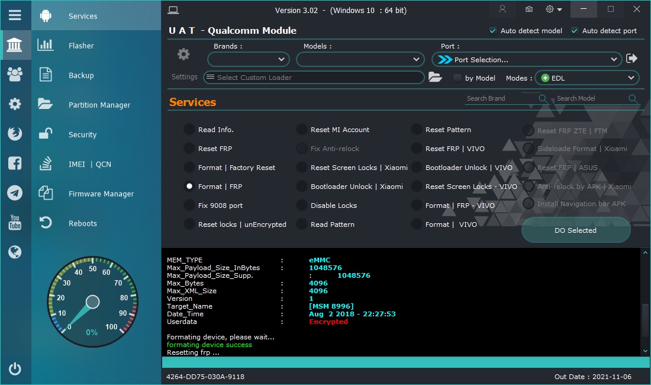Click the open folder Partition Manager icon

[x=45, y=104]
